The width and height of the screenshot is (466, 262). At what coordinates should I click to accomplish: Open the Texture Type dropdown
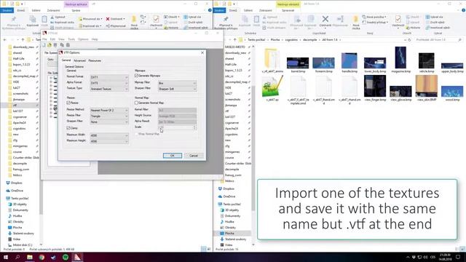109,89
